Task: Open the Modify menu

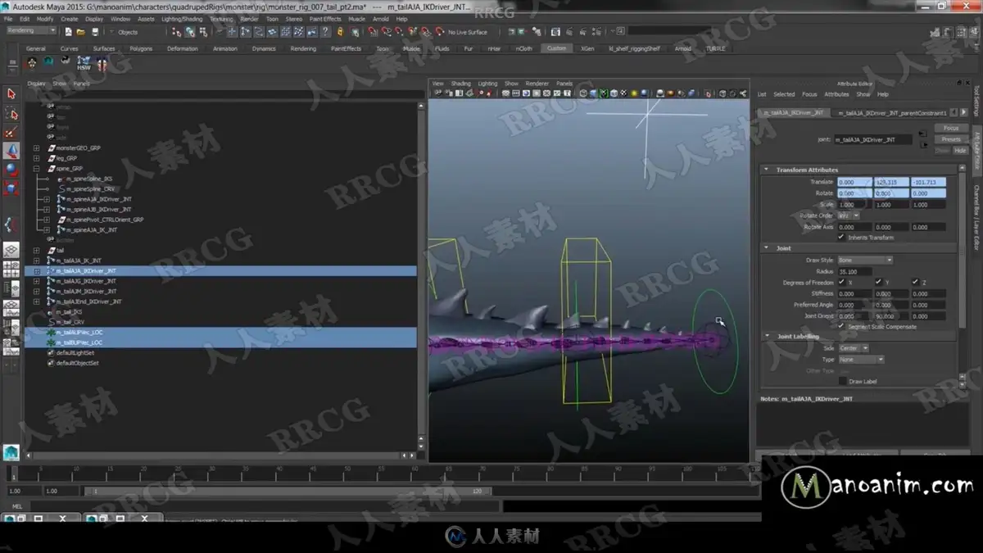Action: pyautogui.click(x=45, y=19)
